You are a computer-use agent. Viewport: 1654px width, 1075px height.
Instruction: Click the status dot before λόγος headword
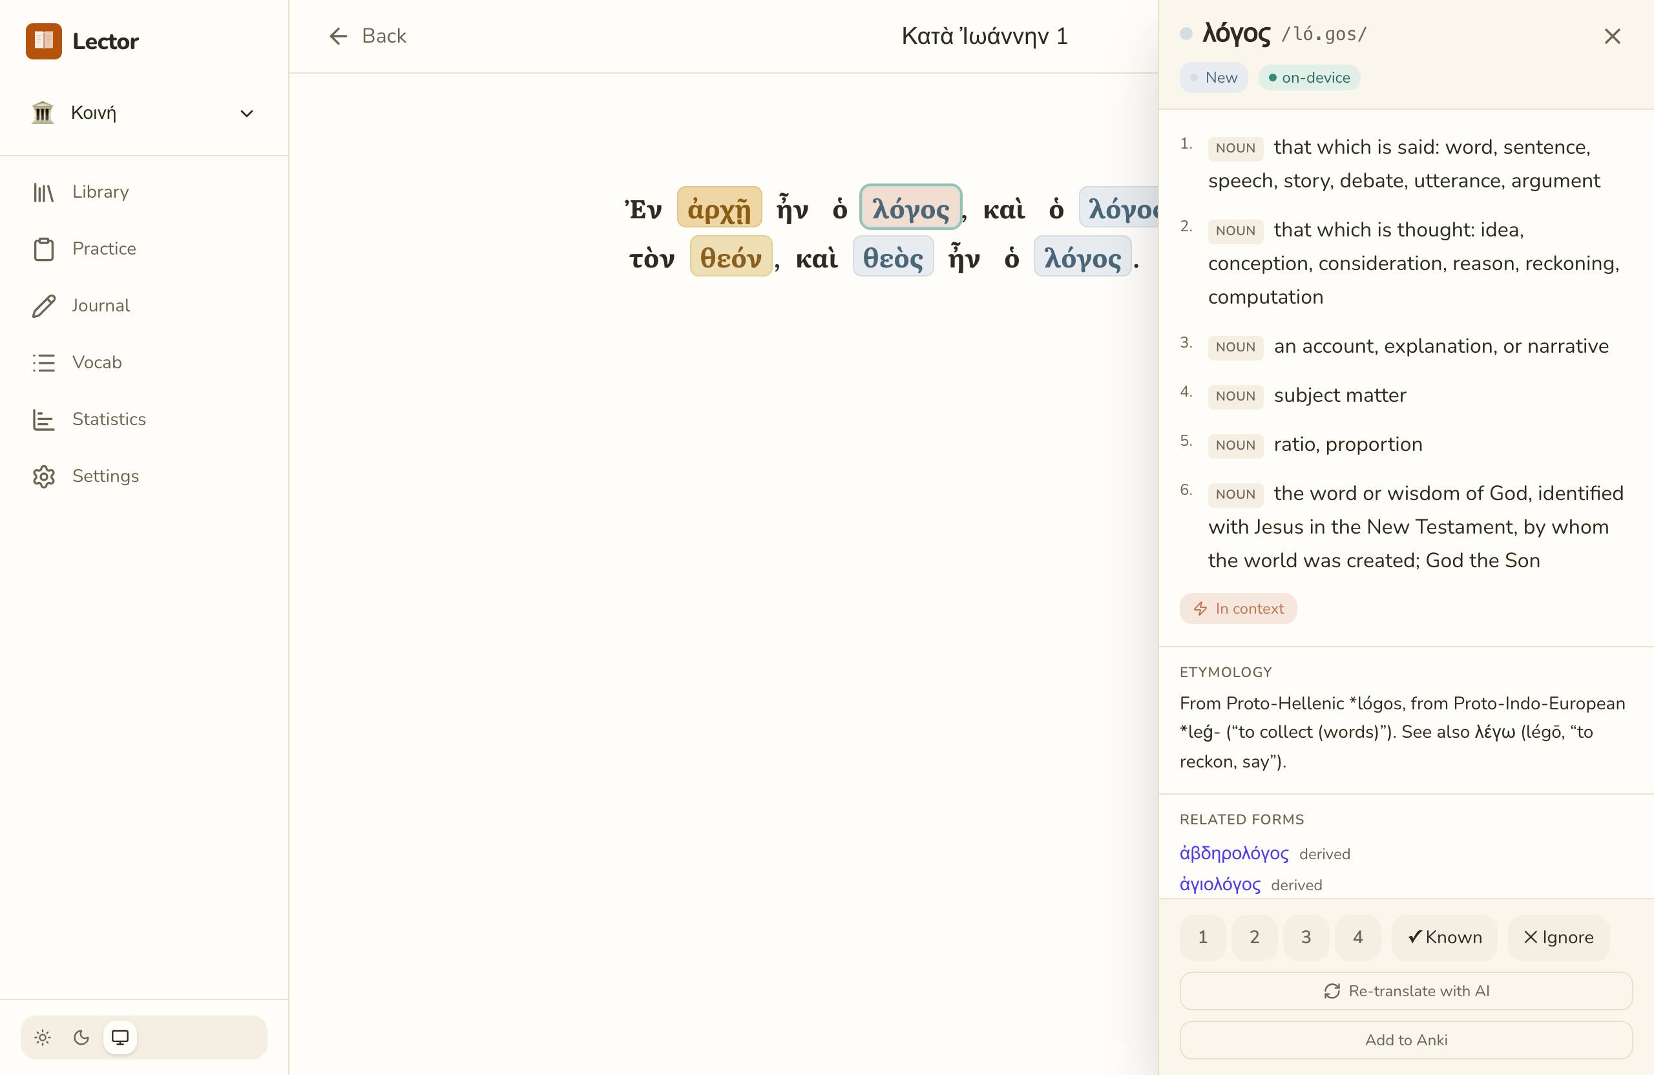tap(1186, 34)
